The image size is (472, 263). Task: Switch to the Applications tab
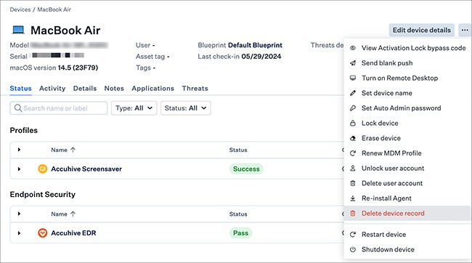152,88
